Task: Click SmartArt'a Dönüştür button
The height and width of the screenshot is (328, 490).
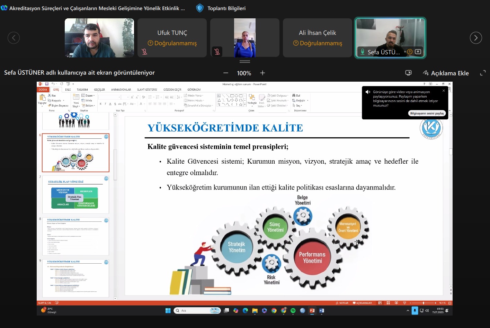Action: point(198,106)
